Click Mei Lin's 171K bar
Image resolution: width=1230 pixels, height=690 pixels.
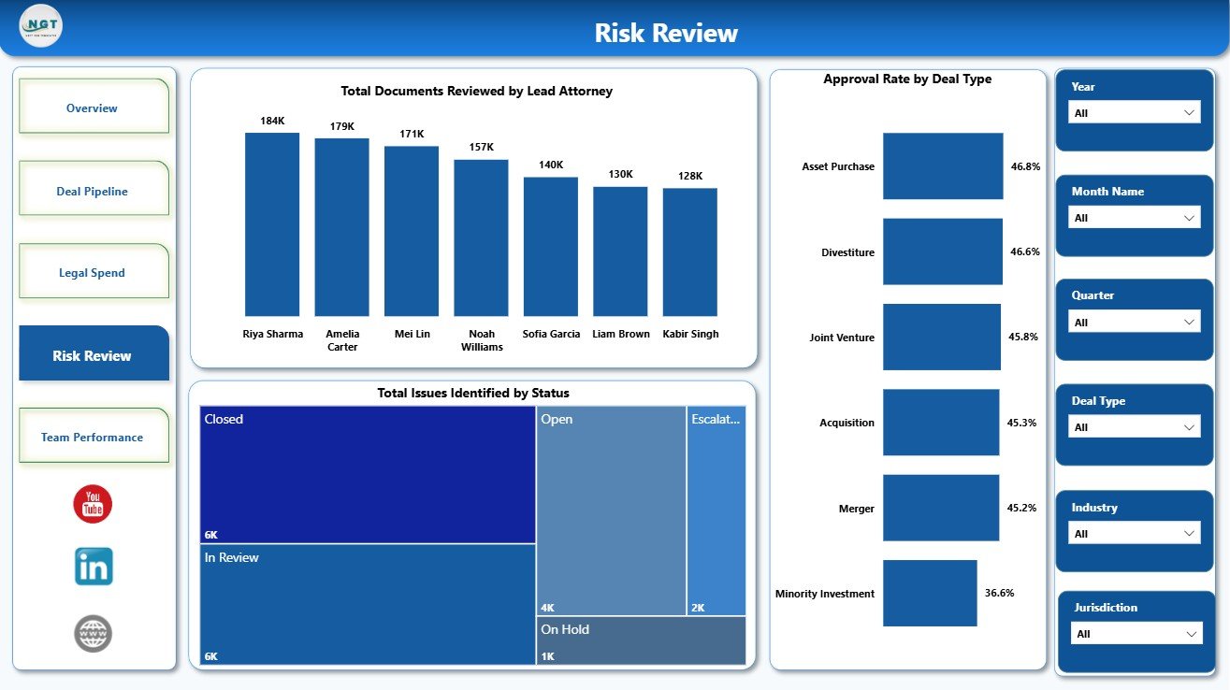[412, 231]
